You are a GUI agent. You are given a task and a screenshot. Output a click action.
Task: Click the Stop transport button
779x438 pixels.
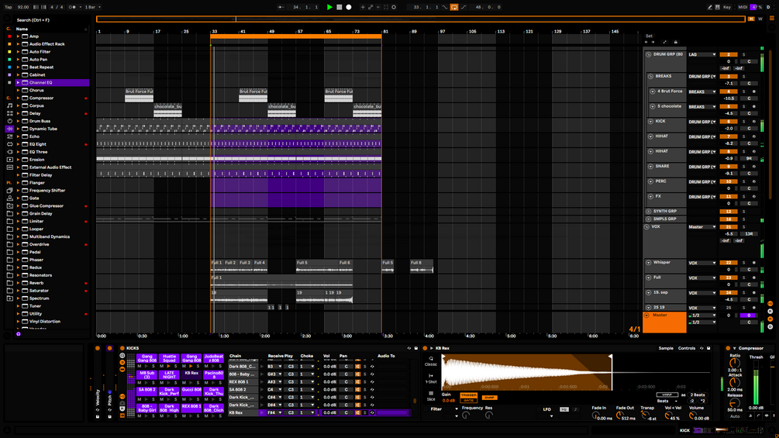click(x=340, y=7)
